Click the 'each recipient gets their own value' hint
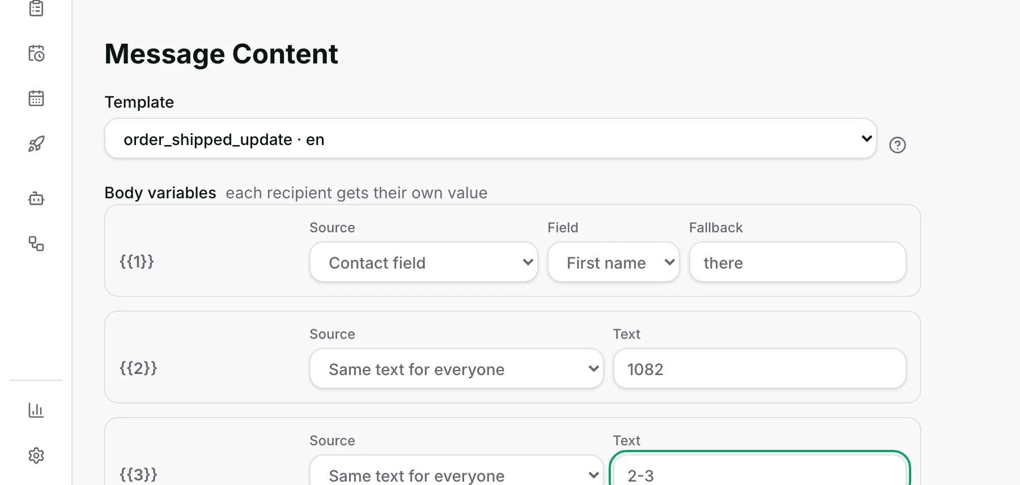Screen dimensions: 1020x485 pyautogui.click(x=356, y=193)
